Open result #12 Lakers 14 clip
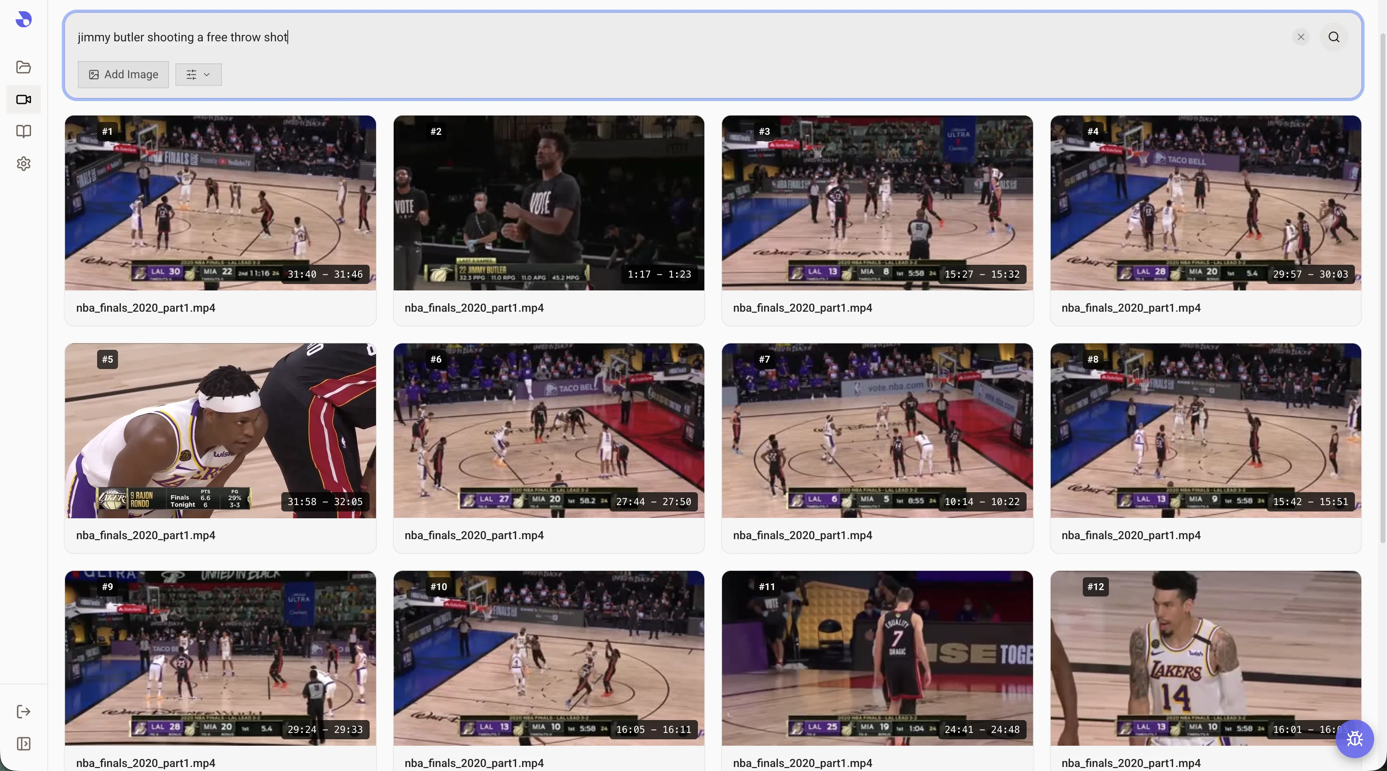 [x=1206, y=658]
